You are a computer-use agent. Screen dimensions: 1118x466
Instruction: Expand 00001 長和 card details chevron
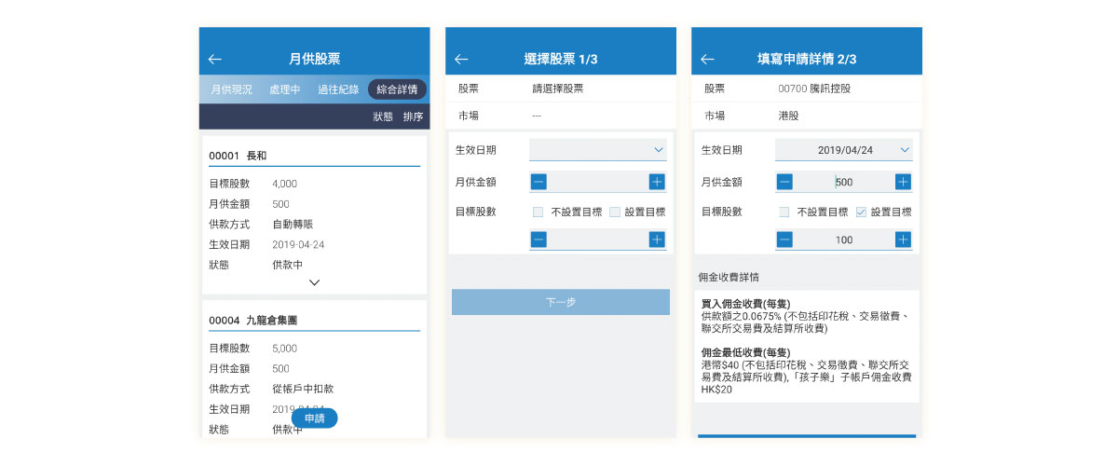314,281
